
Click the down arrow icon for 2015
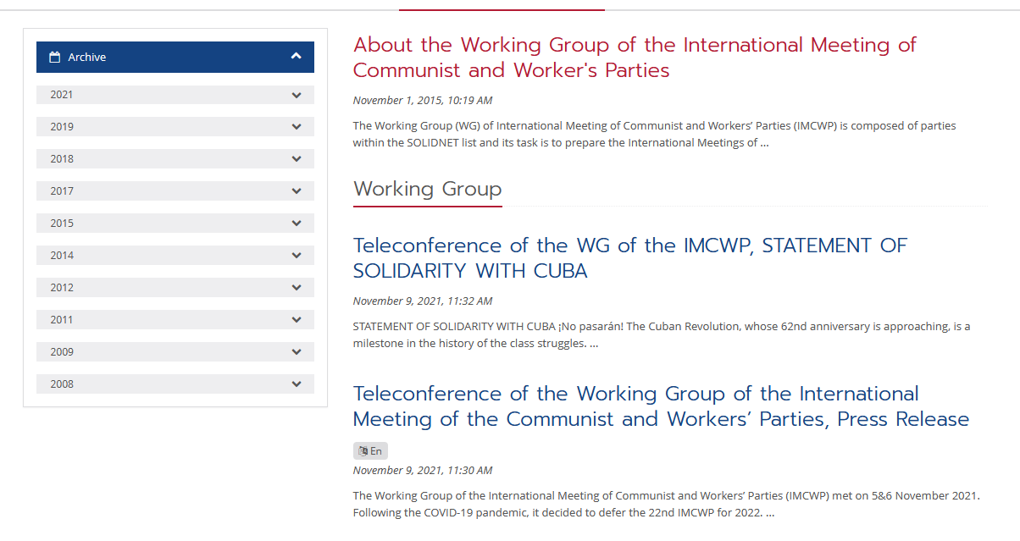coord(297,224)
